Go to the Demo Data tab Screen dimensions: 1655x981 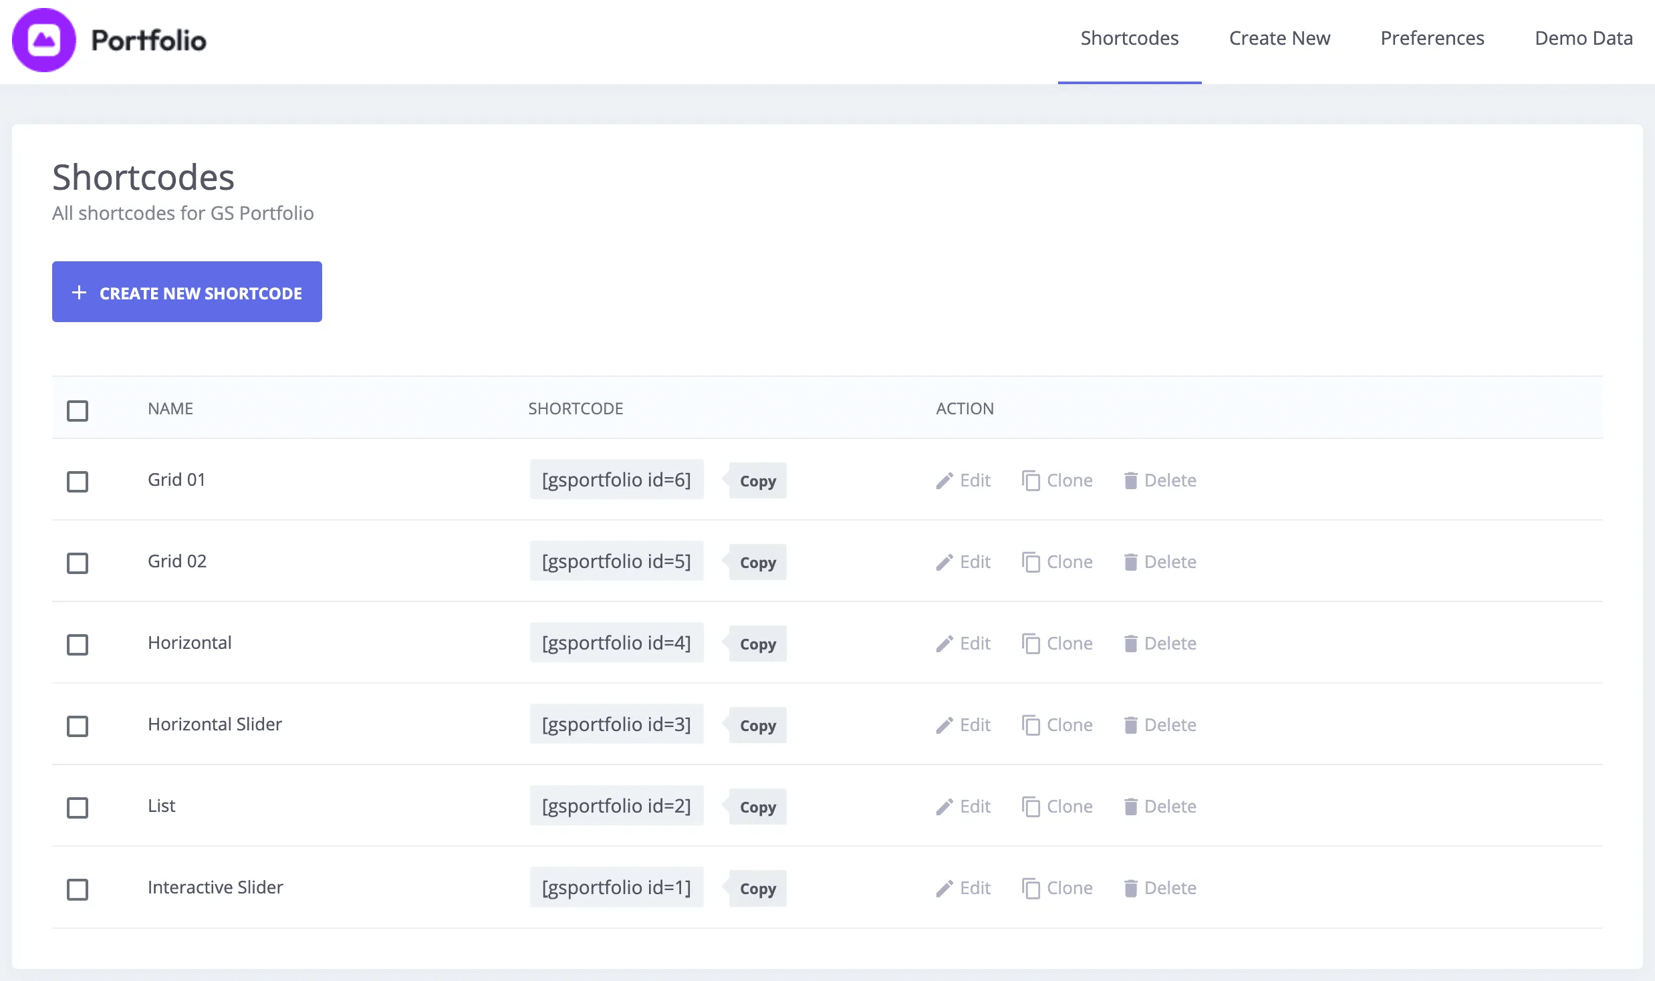[x=1583, y=38]
